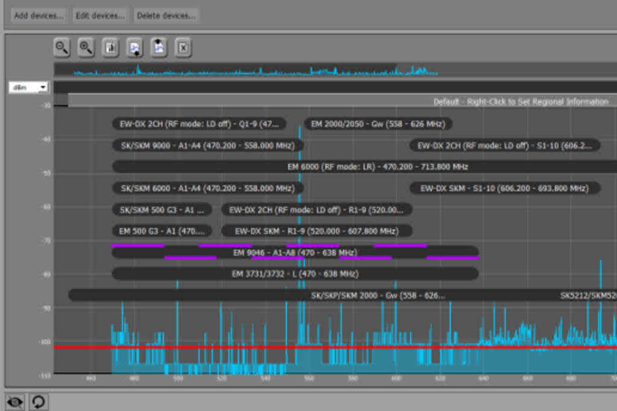Image resolution: width=617 pixels, height=411 pixels.
Task: Select EW-DX SKM S1-10 device bar
Action: 505,188
